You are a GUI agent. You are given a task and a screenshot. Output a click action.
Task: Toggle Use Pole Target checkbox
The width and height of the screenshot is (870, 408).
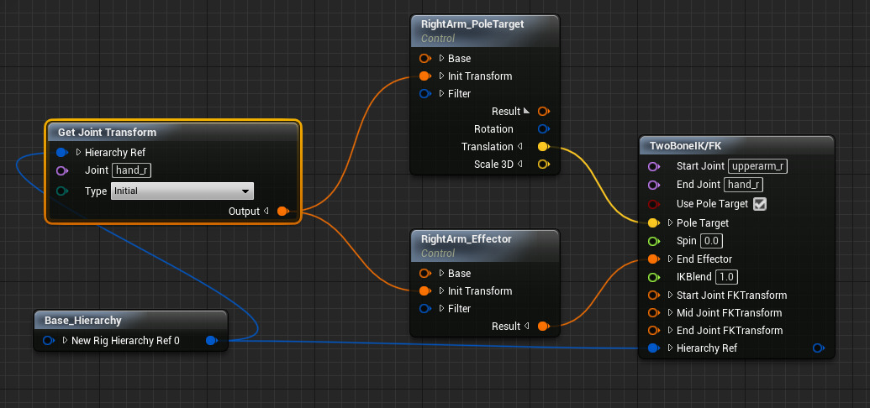pyautogui.click(x=760, y=204)
